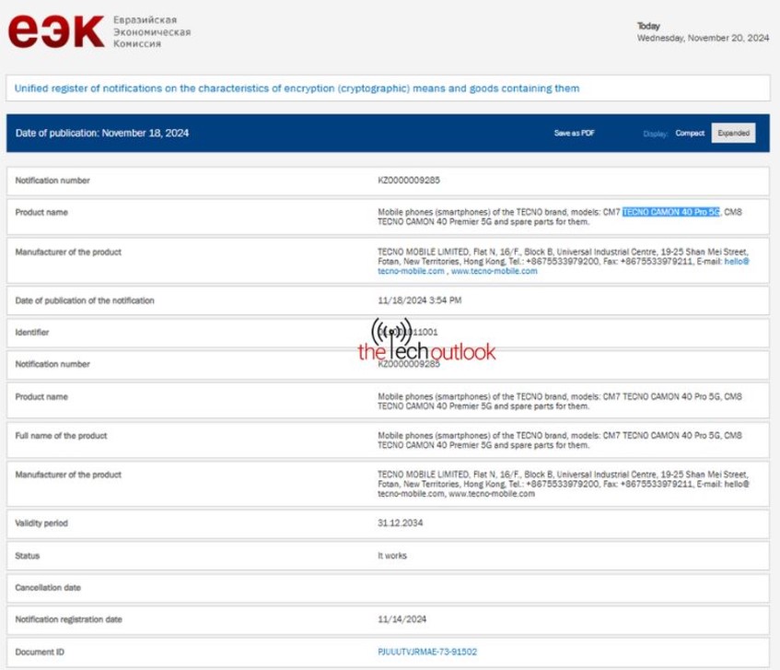Click 'Notification number' label directly below Identifier row

tap(52, 364)
